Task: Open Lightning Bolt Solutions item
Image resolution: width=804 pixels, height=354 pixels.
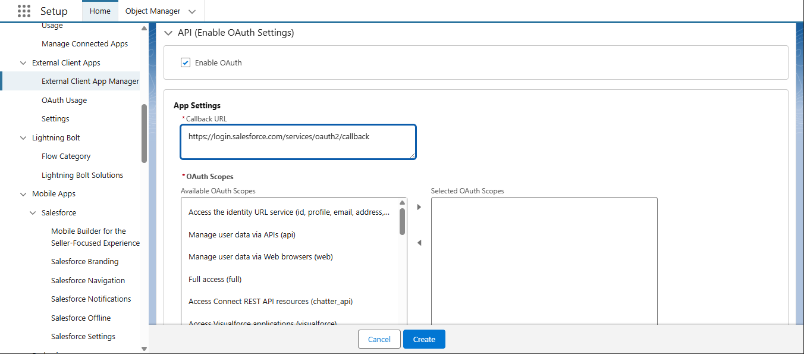Action: (x=82, y=176)
